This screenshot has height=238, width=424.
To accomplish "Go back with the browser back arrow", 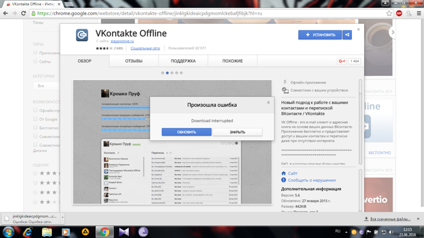I will click(x=5, y=13).
